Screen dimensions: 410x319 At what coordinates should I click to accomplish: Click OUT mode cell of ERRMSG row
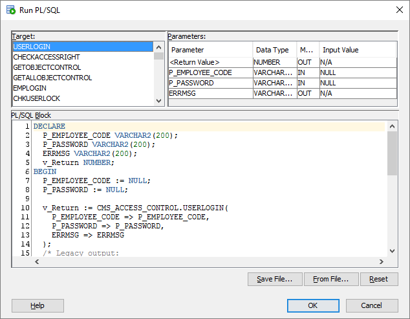[x=308, y=93]
